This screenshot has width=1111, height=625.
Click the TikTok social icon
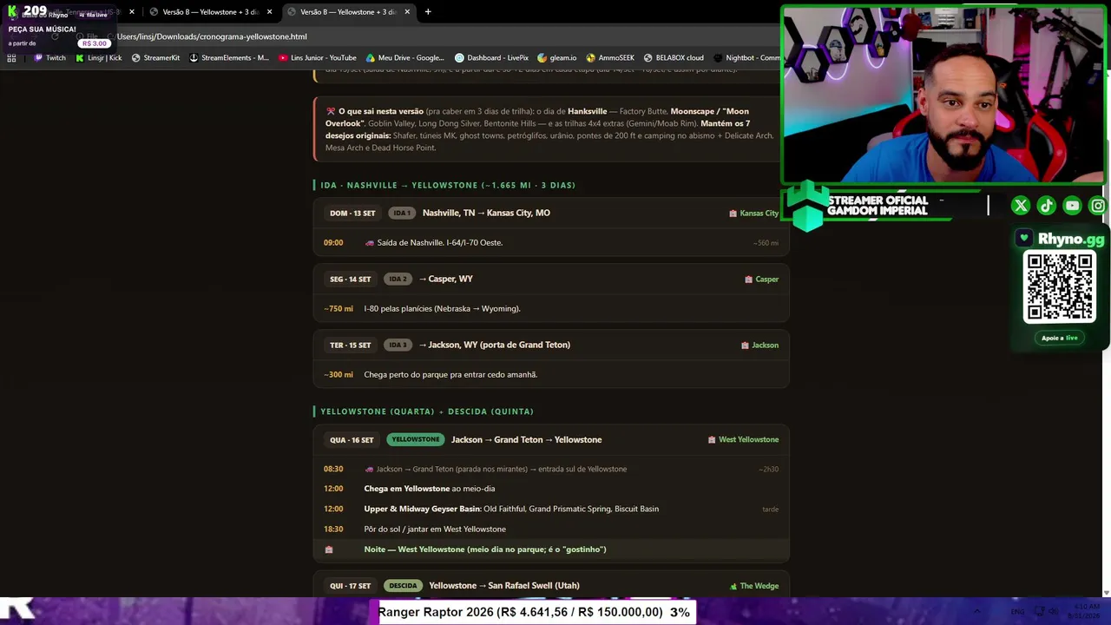point(1047,206)
